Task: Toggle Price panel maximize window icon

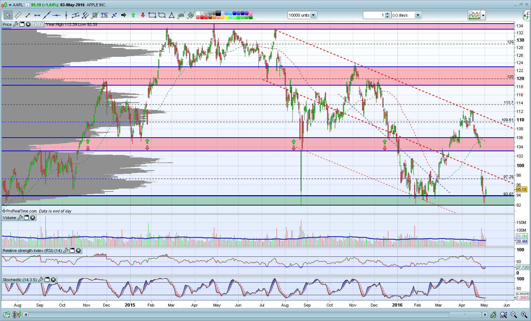Action: (x=22, y=24)
